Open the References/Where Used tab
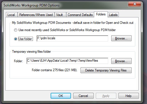The width and height of the screenshot is (147, 104). 36,15
